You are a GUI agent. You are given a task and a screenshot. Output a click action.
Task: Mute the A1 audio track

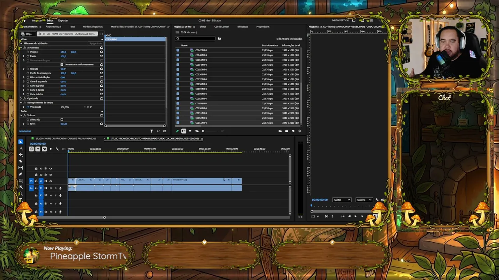(x=51, y=188)
